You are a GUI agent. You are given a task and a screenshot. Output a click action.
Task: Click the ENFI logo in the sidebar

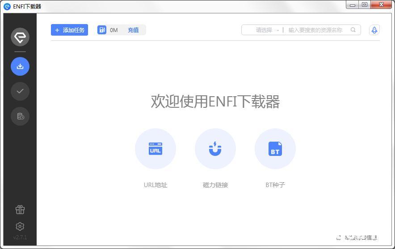(x=20, y=37)
